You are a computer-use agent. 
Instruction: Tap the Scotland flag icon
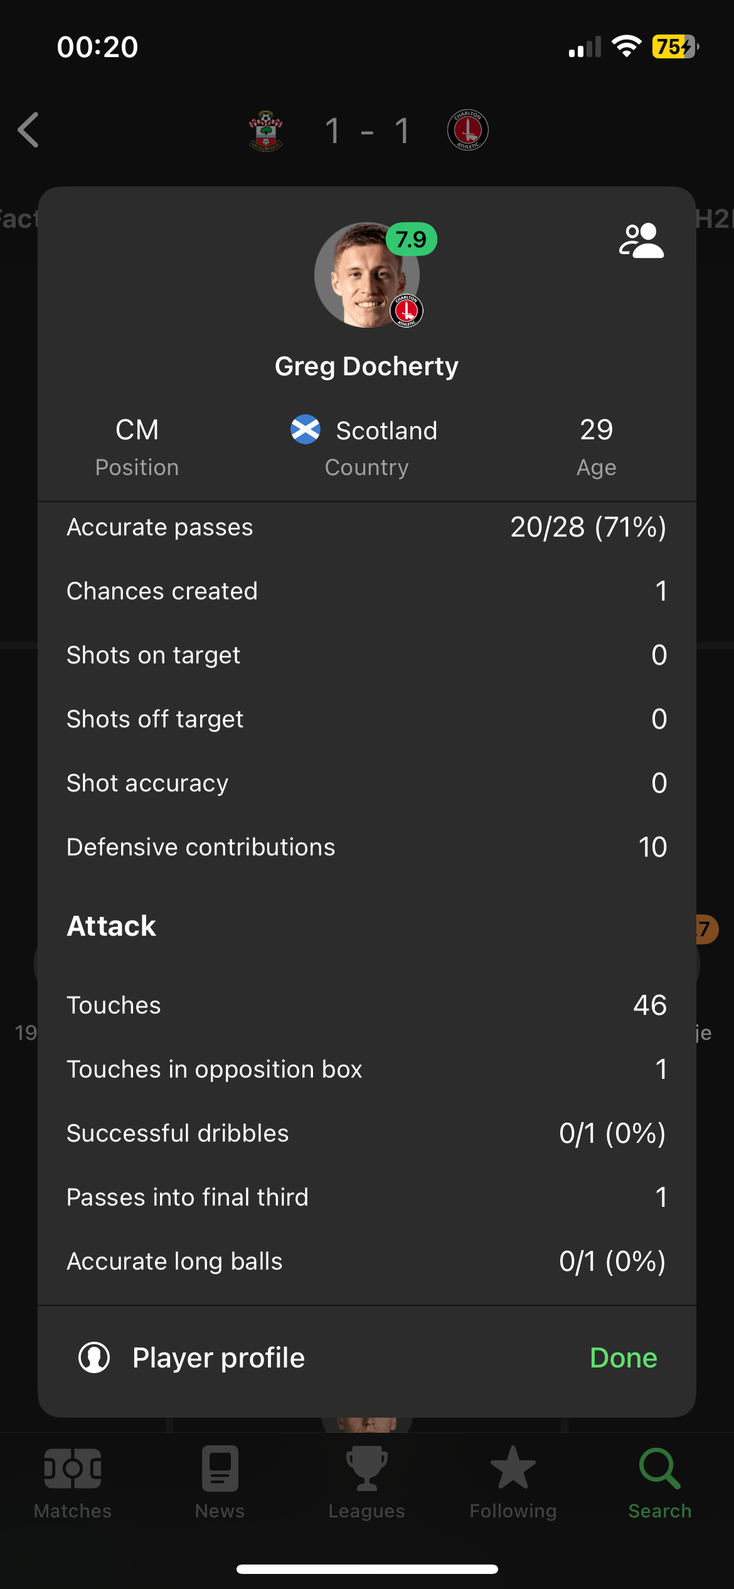[x=306, y=430]
